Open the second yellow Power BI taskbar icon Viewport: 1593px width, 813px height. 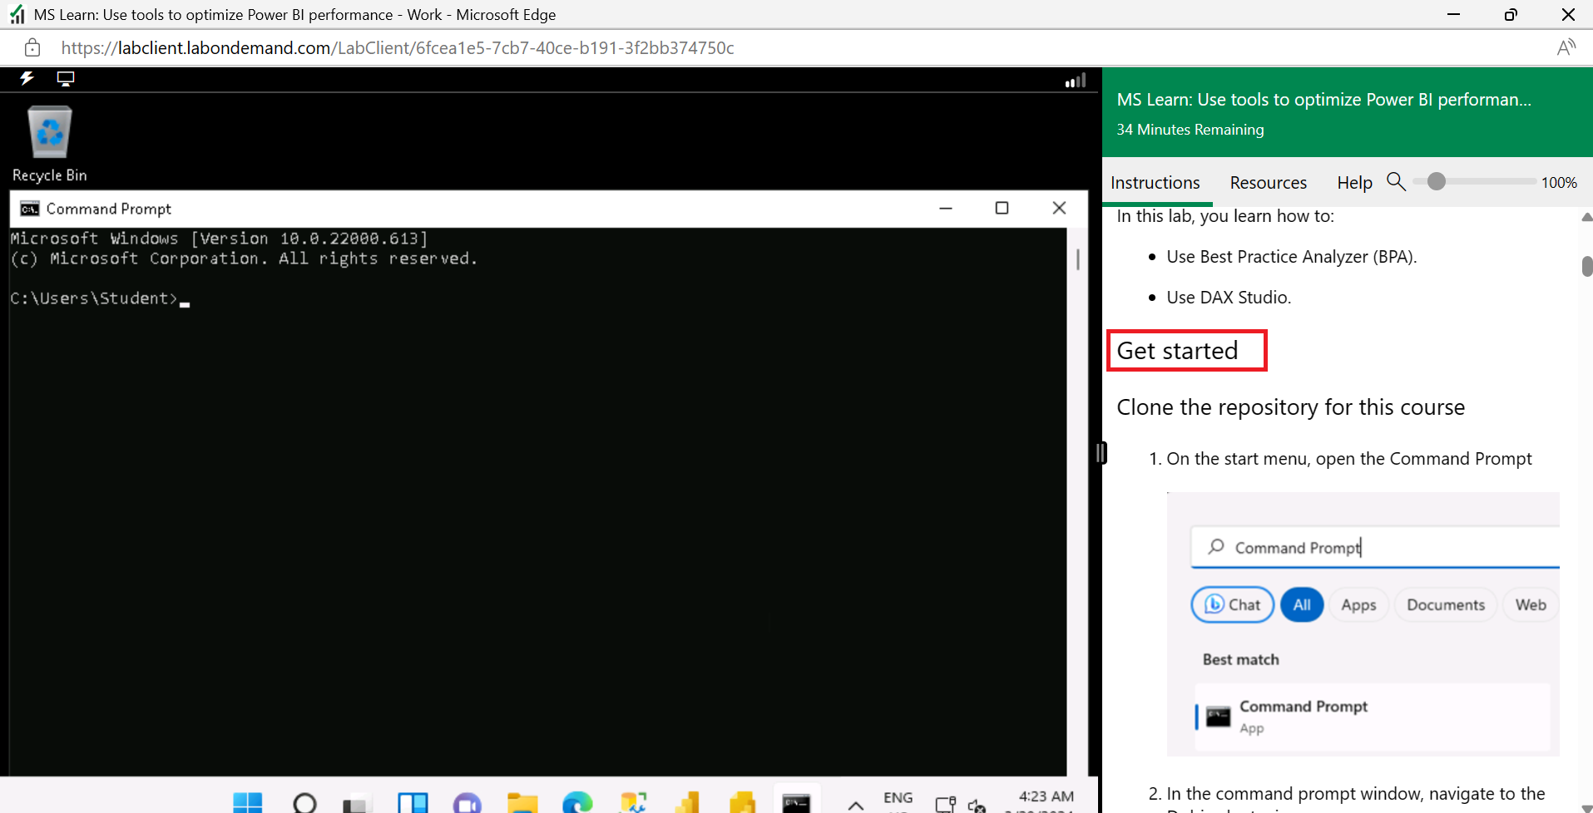742,802
